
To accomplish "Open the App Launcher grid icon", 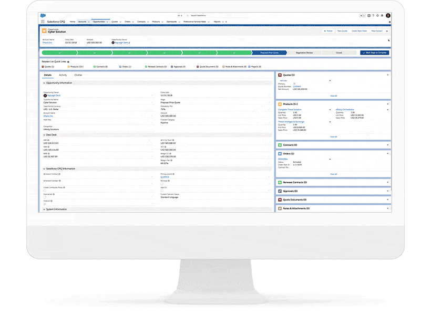I will (x=43, y=22).
